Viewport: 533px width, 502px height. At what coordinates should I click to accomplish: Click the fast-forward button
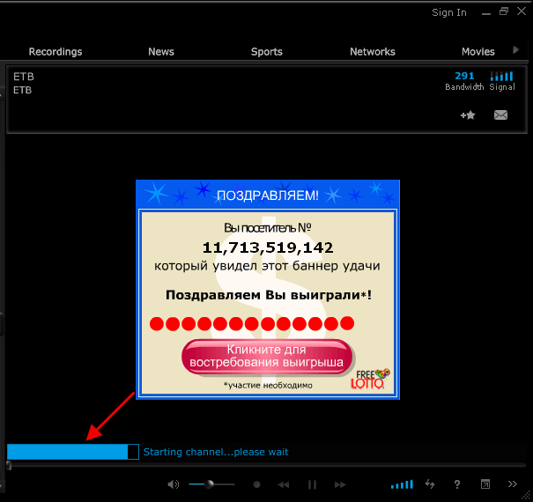[339, 484]
